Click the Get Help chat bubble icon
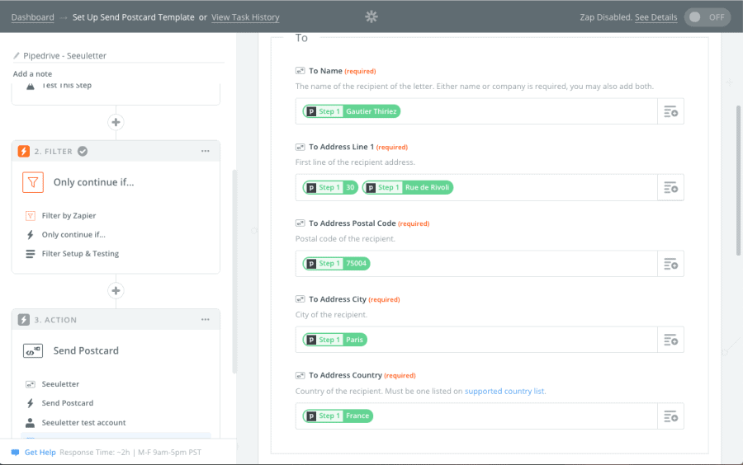Viewport: 743px width, 465px height. tap(15, 453)
